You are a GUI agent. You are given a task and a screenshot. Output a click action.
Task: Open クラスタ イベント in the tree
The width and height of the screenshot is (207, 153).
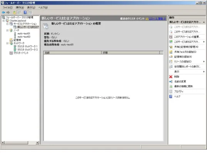click(x=21, y=53)
